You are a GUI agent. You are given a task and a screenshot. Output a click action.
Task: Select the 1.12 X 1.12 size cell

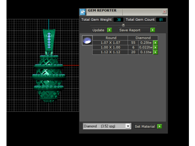tap(110, 52)
